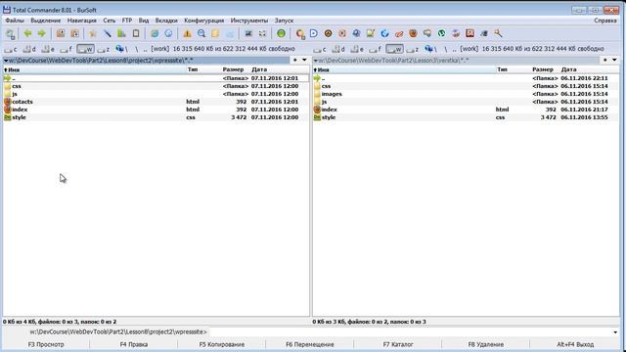This screenshot has height=352, width=626.
Task: Select cotacts html file in left panel
Action: [156, 102]
